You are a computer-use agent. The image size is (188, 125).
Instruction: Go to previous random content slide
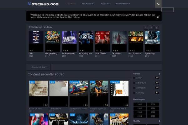146,28
